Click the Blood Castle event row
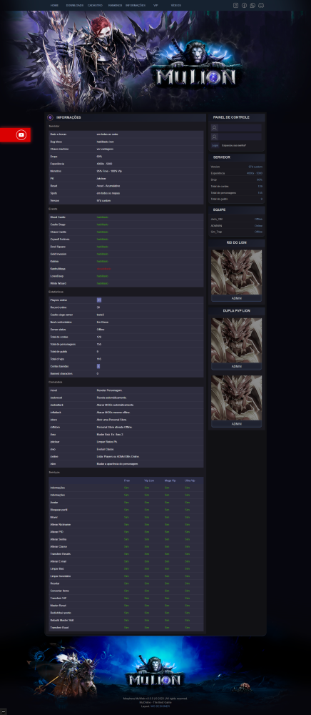Screen dimensions: 311x715 tap(126, 217)
